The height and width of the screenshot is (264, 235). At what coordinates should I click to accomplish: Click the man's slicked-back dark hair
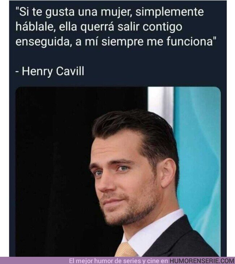tap(135, 128)
